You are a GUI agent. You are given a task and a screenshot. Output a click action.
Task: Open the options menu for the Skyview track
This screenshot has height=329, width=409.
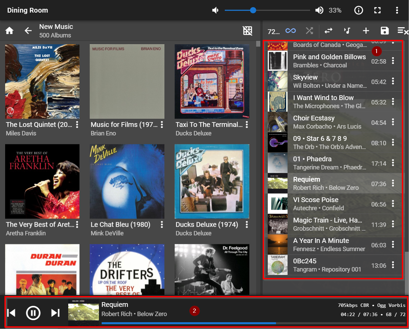pos(393,81)
